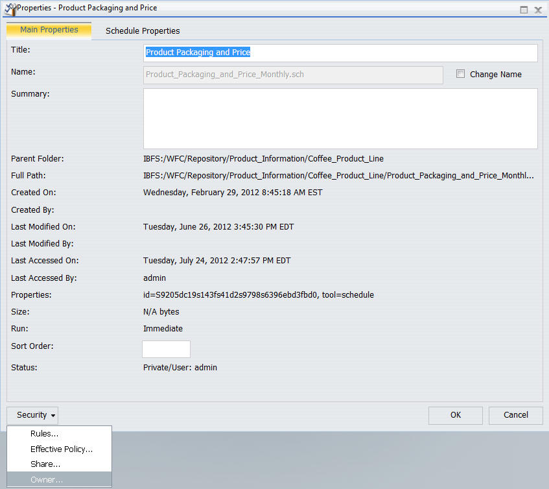Image resolution: width=549 pixels, height=489 pixels.
Task: Click inside the Summary text area
Action: click(340, 119)
